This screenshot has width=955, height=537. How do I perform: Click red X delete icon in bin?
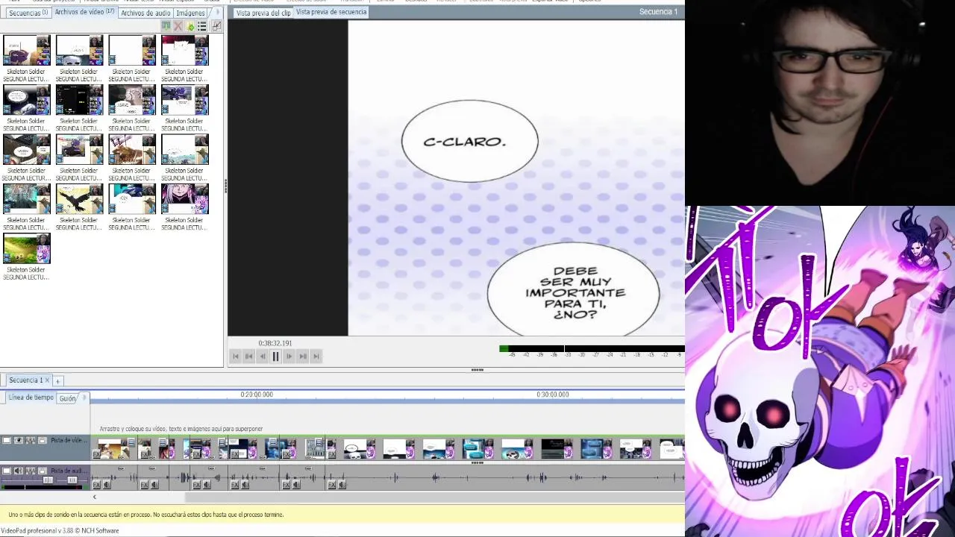point(178,26)
